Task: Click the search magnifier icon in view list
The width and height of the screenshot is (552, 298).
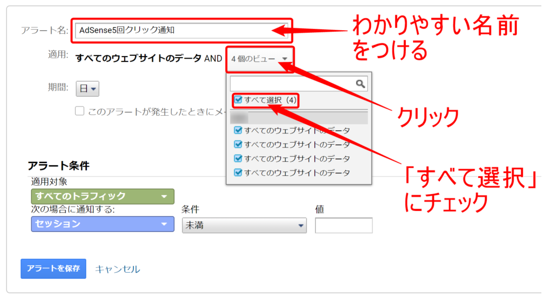Action: (361, 83)
